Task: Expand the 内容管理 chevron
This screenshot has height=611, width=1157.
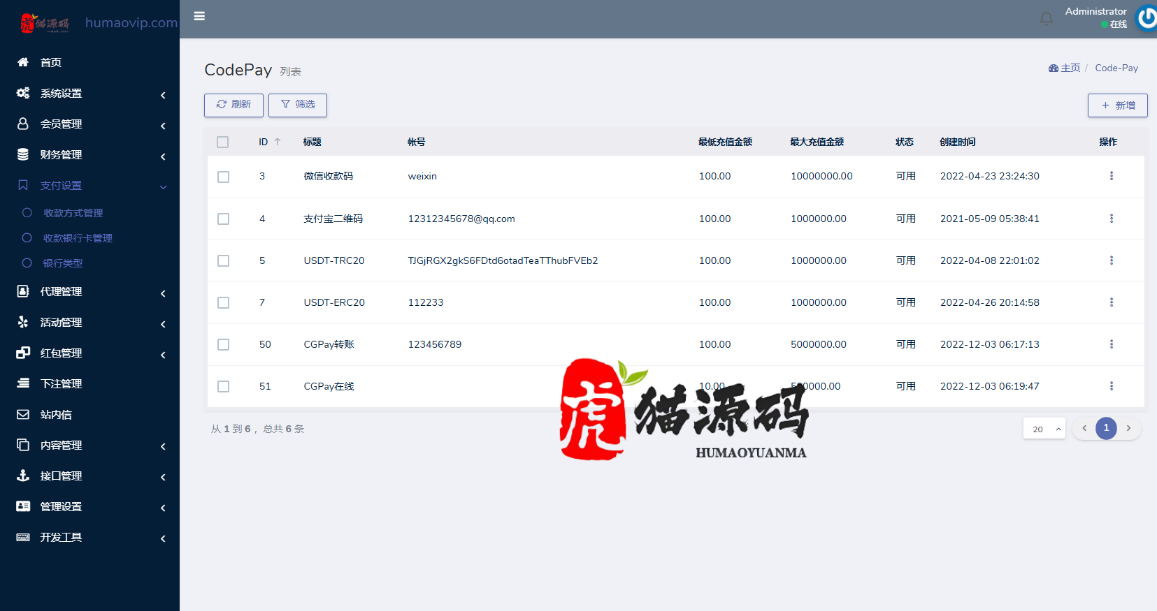Action: pyautogui.click(x=163, y=446)
